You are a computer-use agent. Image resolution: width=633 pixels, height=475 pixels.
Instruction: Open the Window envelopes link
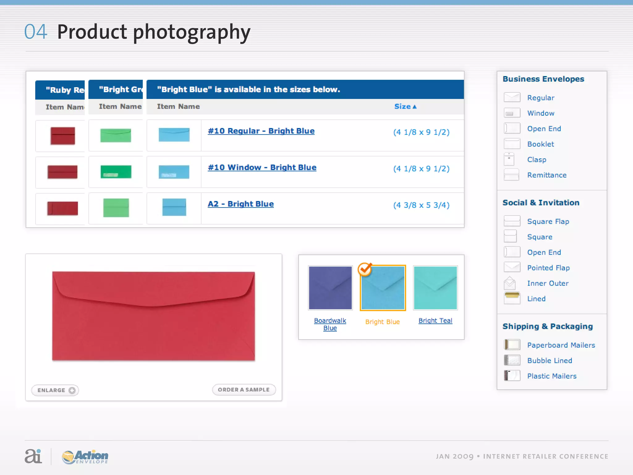541,113
